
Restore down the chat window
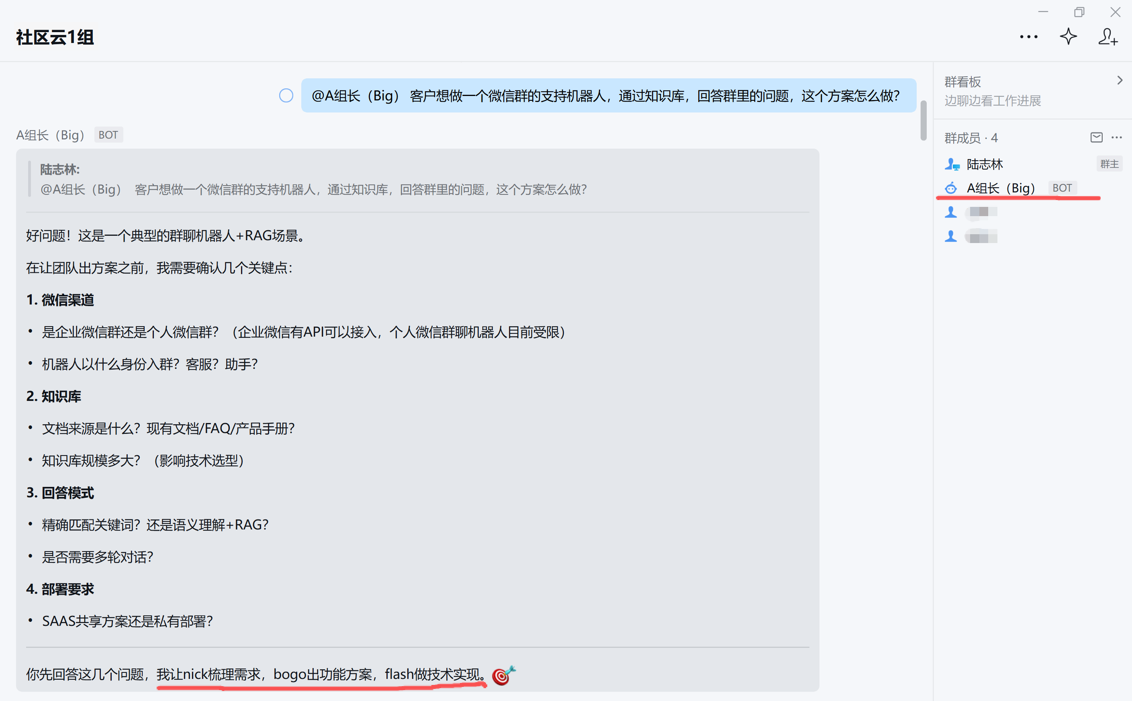pos(1079,12)
